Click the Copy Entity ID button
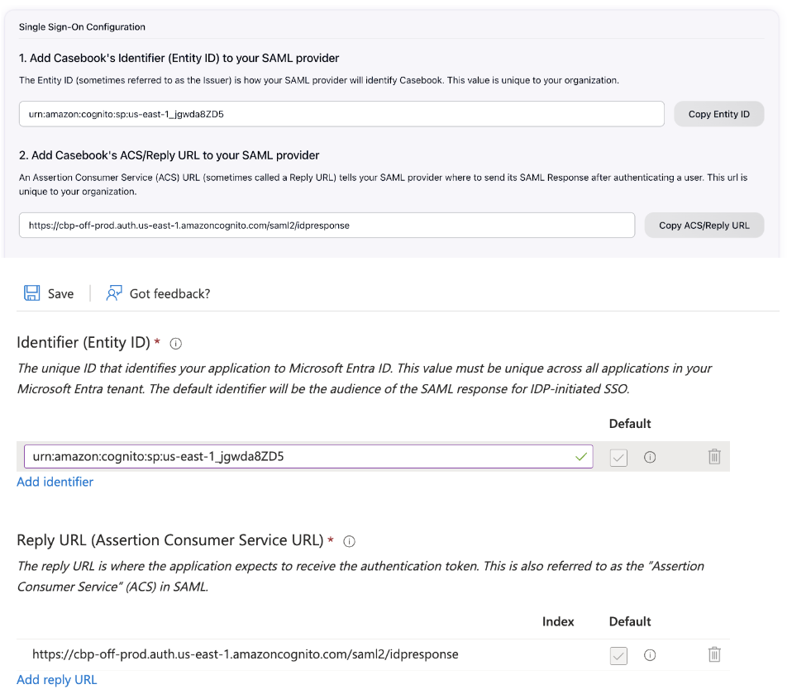The height and width of the screenshot is (694, 792). coord(718,114)
